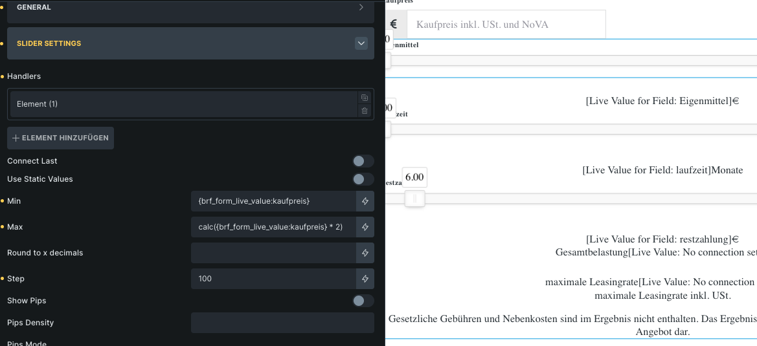Click the Pips Density input field
This screenshot has width=757, height=346.
[282, 323]
